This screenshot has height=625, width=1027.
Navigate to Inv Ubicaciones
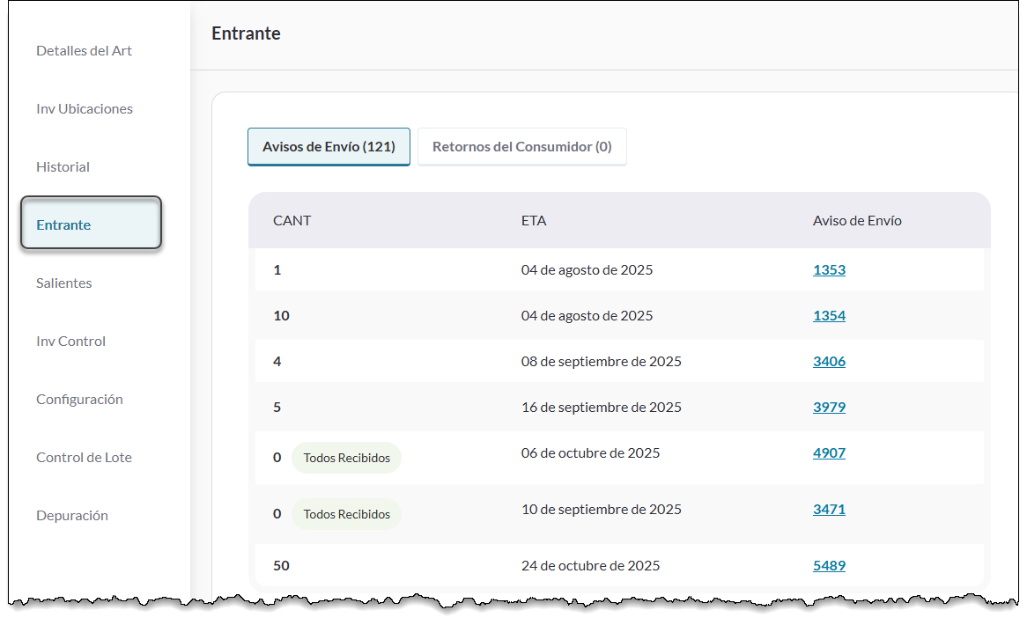(84, 108)
